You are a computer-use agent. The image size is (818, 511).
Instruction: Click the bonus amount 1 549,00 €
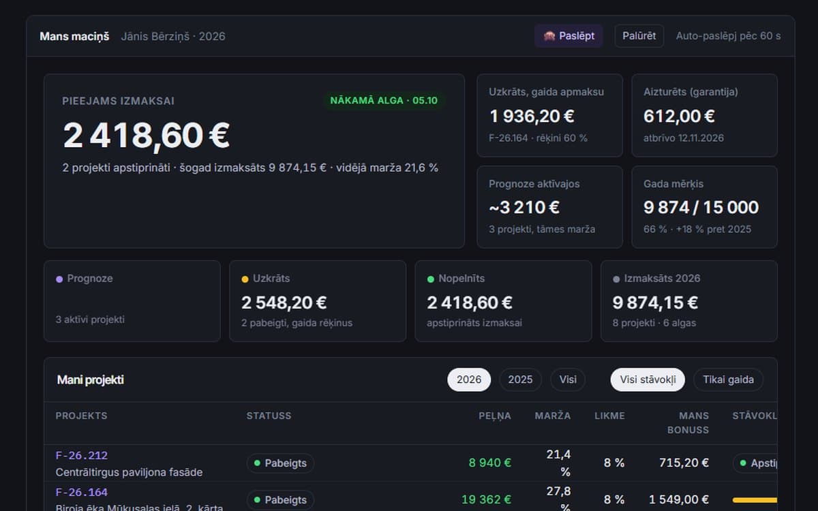coord(679,500)
